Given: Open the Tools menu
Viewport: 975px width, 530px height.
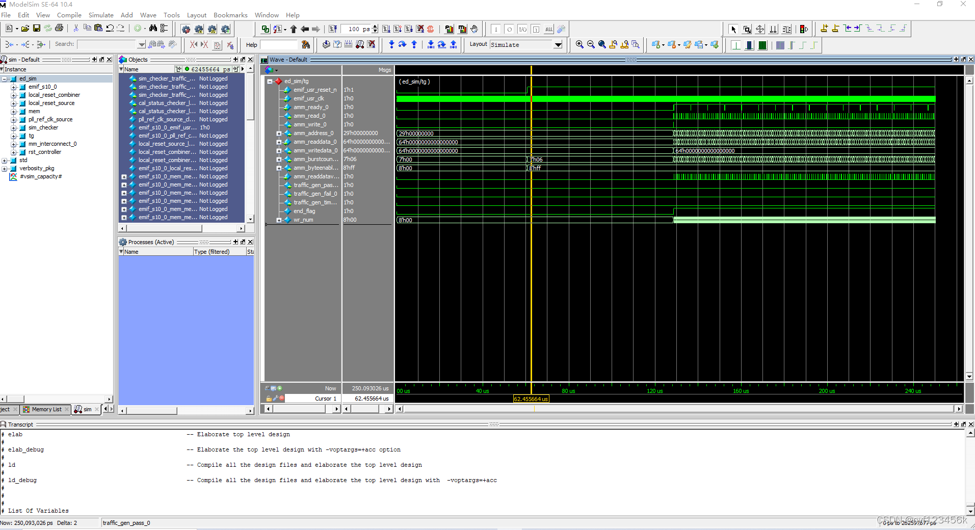Looking at the screenshot, I should (172, 15).
